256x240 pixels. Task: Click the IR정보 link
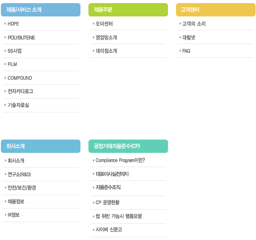(x=14, y=215)
